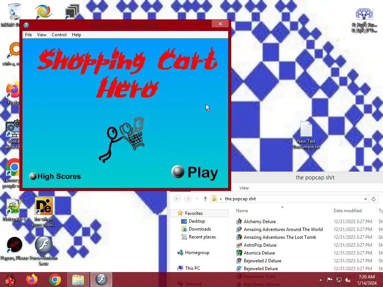
Task: Click the Start button ornament on taskbar
Action: (x=10, y=280)
